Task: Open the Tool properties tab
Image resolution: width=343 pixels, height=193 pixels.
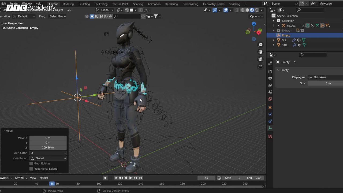Action: (270, 63)
